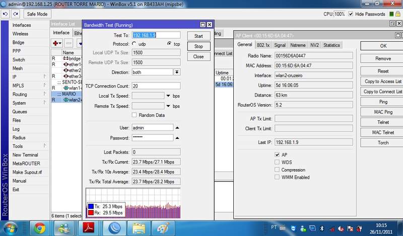Click the network signal tray icon
Image resolution: width=403 pixels, height=236 pixels.
[x=331, y=228]
